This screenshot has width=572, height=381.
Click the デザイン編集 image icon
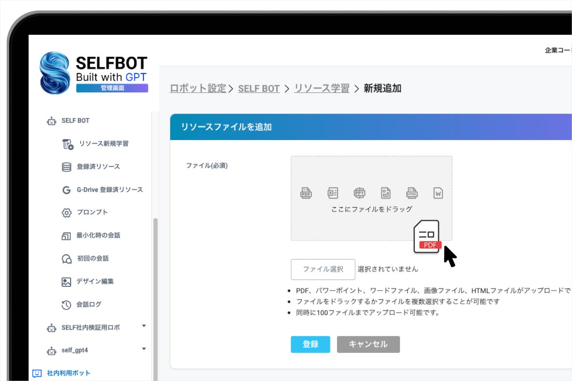click(66, 281)
